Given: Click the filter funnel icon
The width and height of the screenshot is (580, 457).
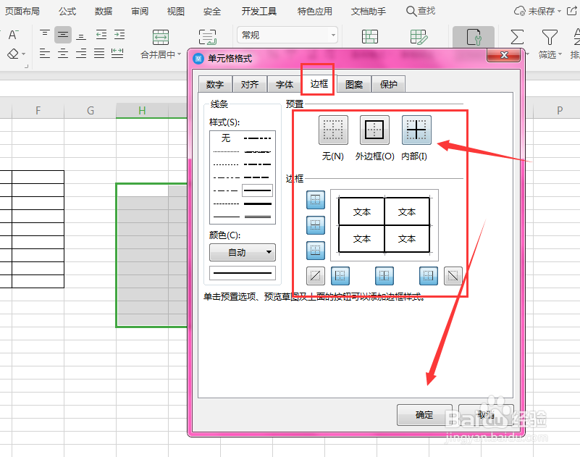Looking at the screenshot, I should coord(550,37).
